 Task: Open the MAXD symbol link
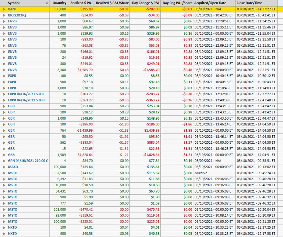(13, 167)
